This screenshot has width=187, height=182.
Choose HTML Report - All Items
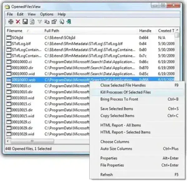tap(137, 125)
